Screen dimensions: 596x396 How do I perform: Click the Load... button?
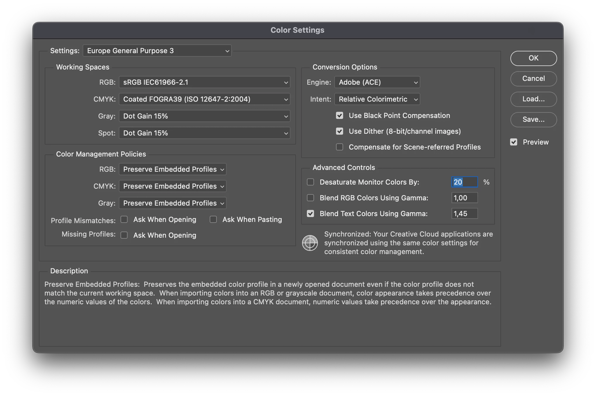(533, 99)
